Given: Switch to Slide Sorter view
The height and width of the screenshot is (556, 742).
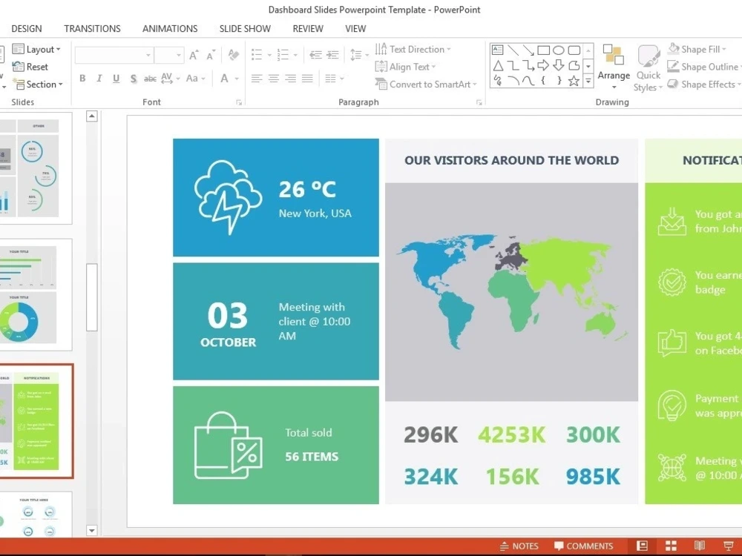Looking at the screenshot, I should coord(671,546).
